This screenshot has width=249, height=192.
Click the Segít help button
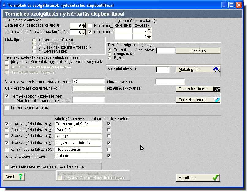(14, 177)
